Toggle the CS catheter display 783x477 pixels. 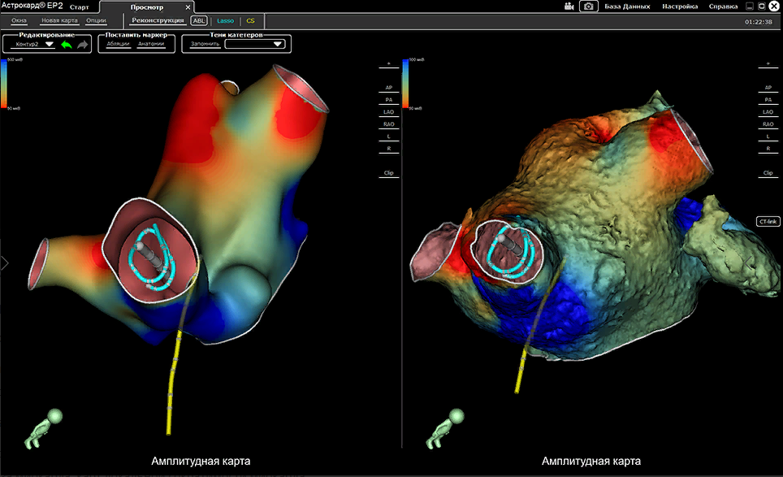click(250, 20)
